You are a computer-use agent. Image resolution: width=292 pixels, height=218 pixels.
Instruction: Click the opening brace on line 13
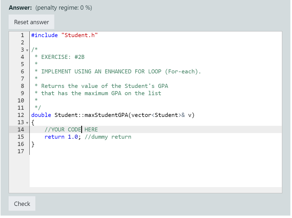tap(33, 122)
